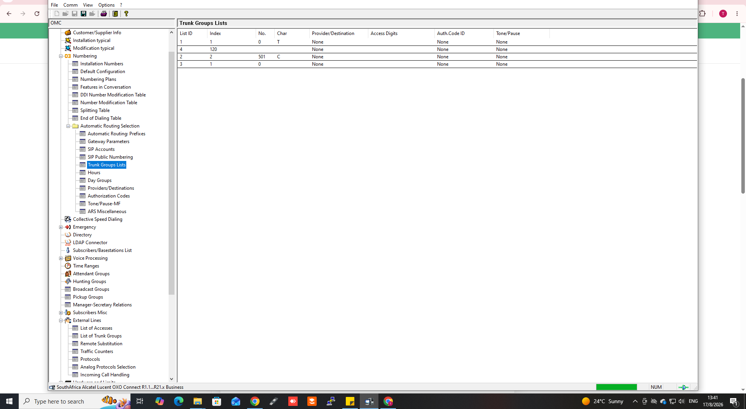Click the Hunting Groups icon
The image size is (746, 409).
[x=68, y=281]
